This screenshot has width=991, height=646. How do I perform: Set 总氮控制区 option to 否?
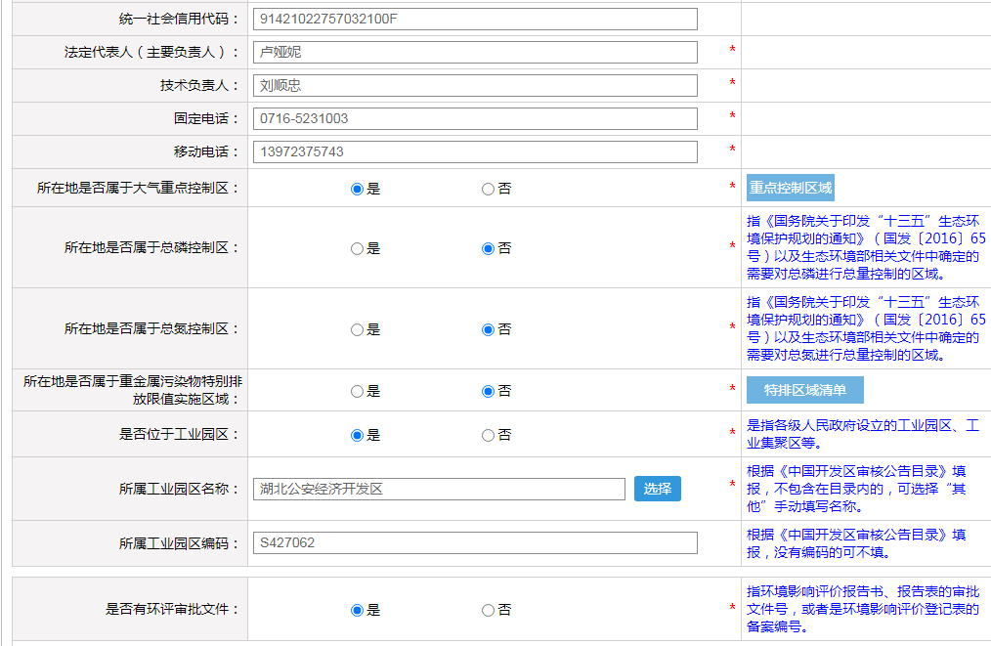[488, 329]
